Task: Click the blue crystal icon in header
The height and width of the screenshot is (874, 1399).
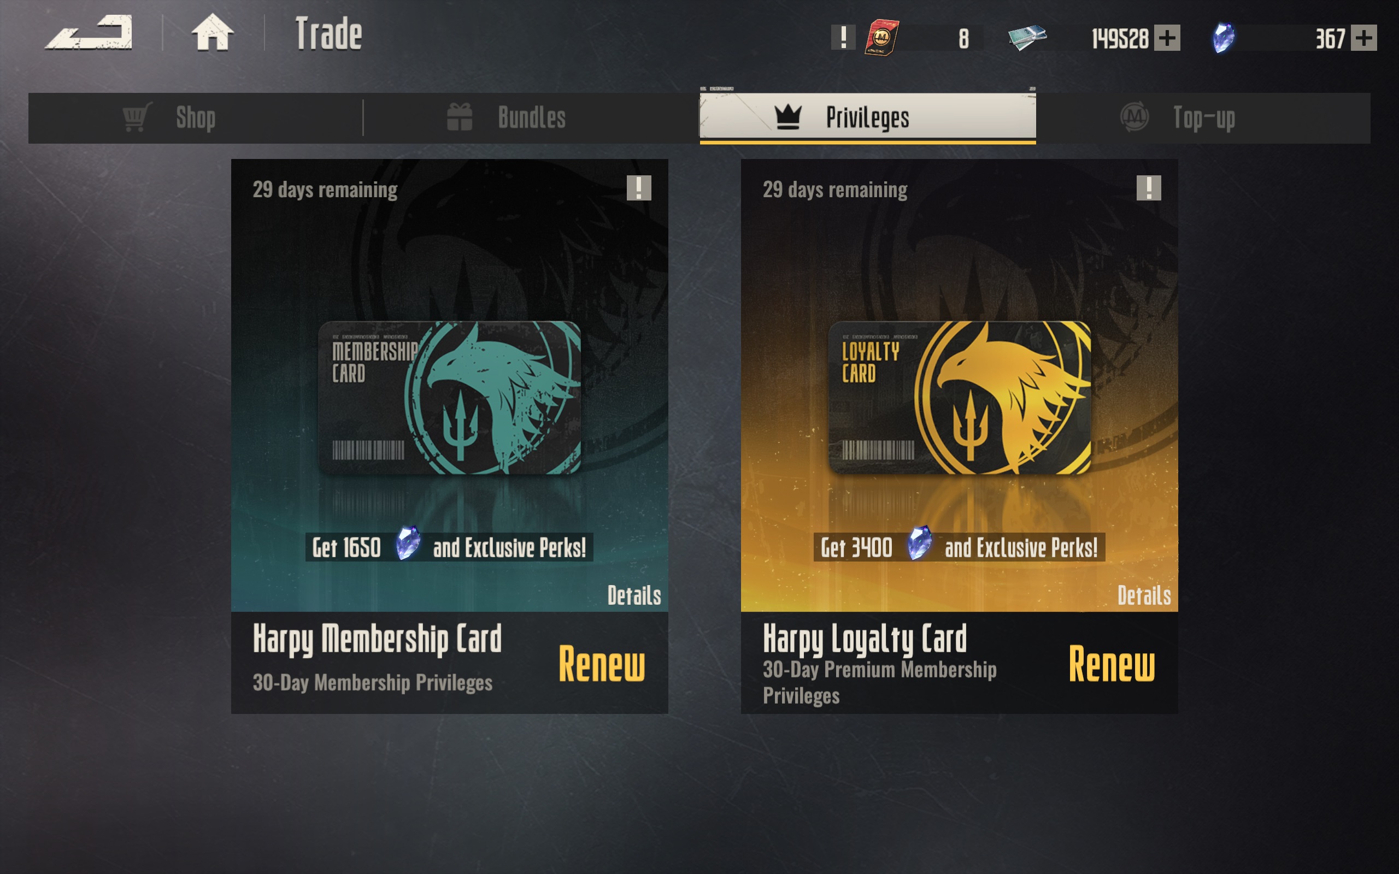Action: [x=1223, y=38]
